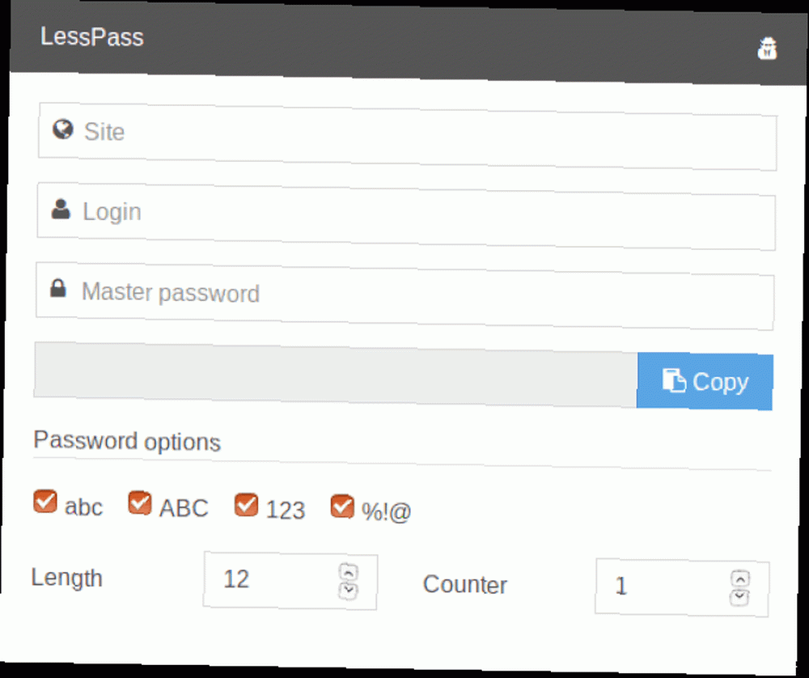Click the Copy button
The image size is (809, 678).
pyautogui.click(x=705, y=381)
